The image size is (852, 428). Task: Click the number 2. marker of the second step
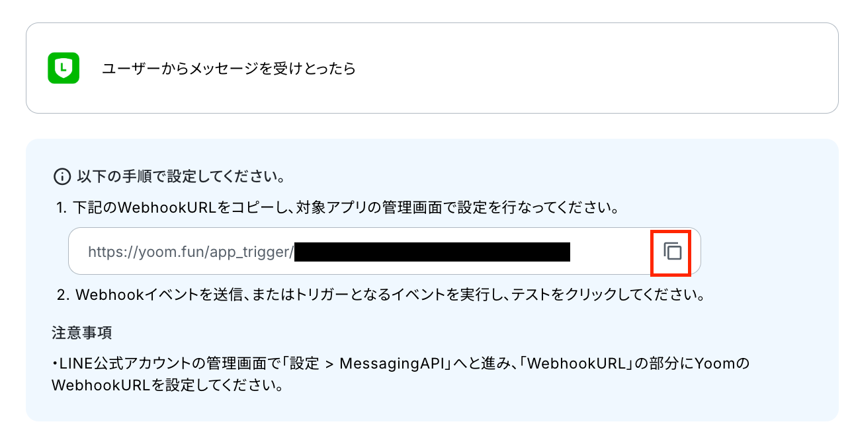click(x=63, y=295)
